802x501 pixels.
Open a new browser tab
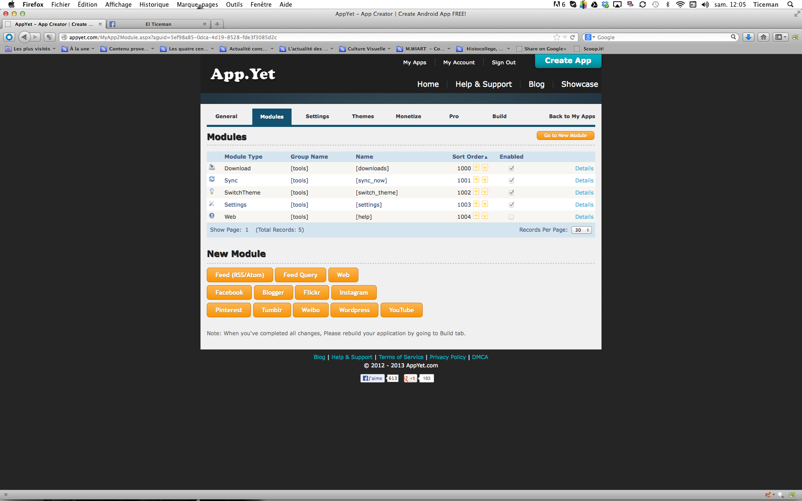coord(217,24)
